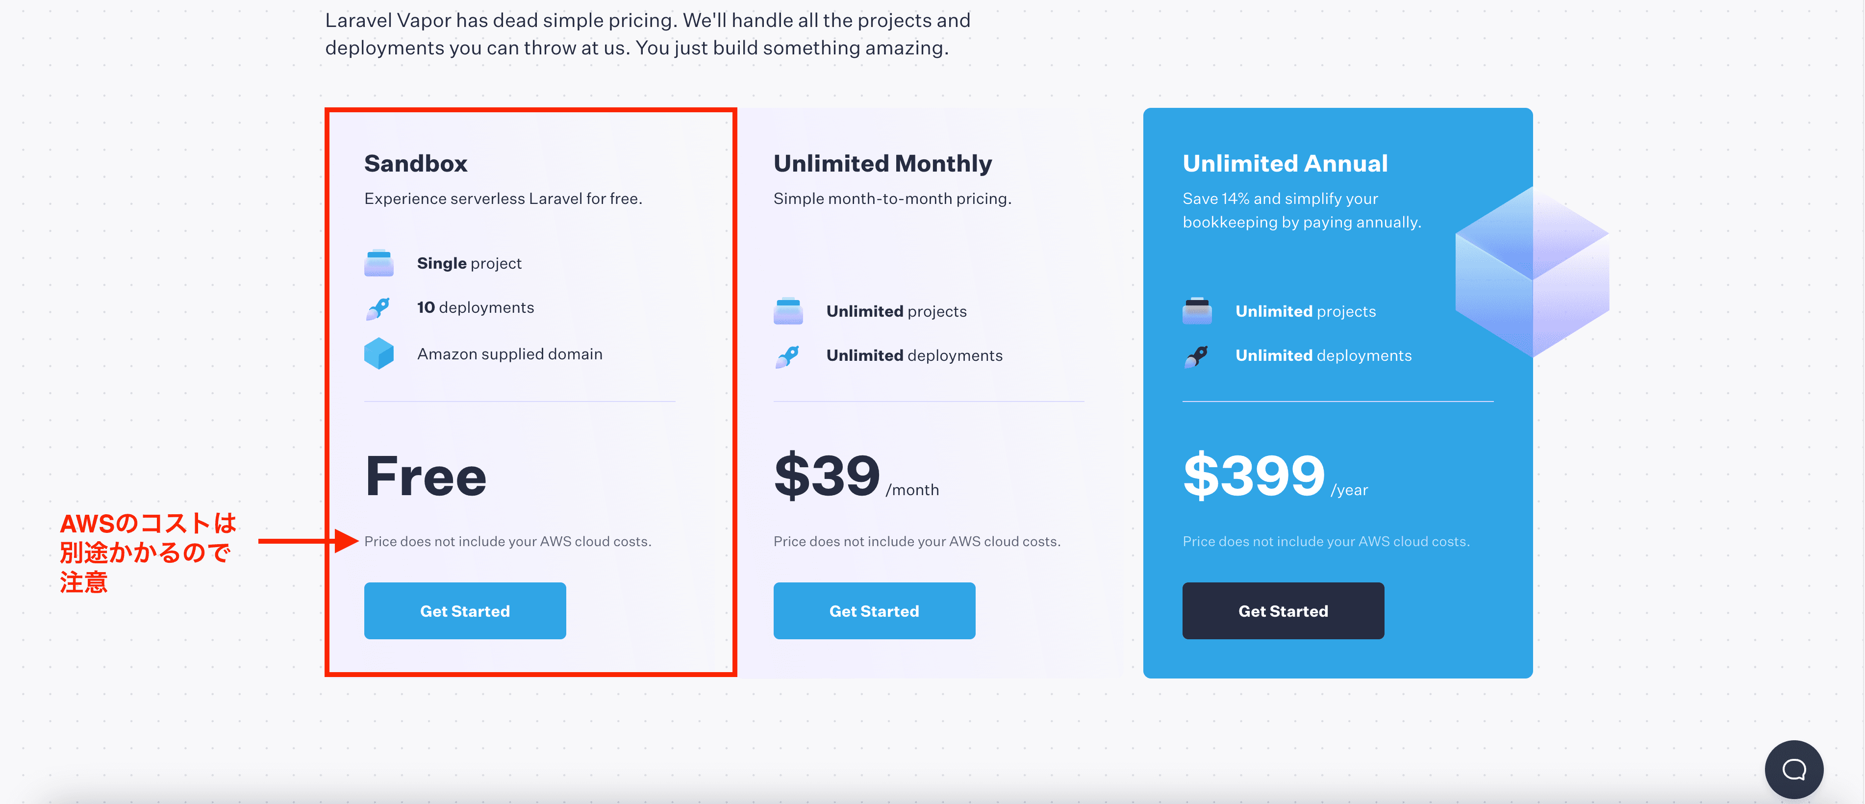Open the chat support bubble icon
The image size is (1865, 804).
[1794, 769]
